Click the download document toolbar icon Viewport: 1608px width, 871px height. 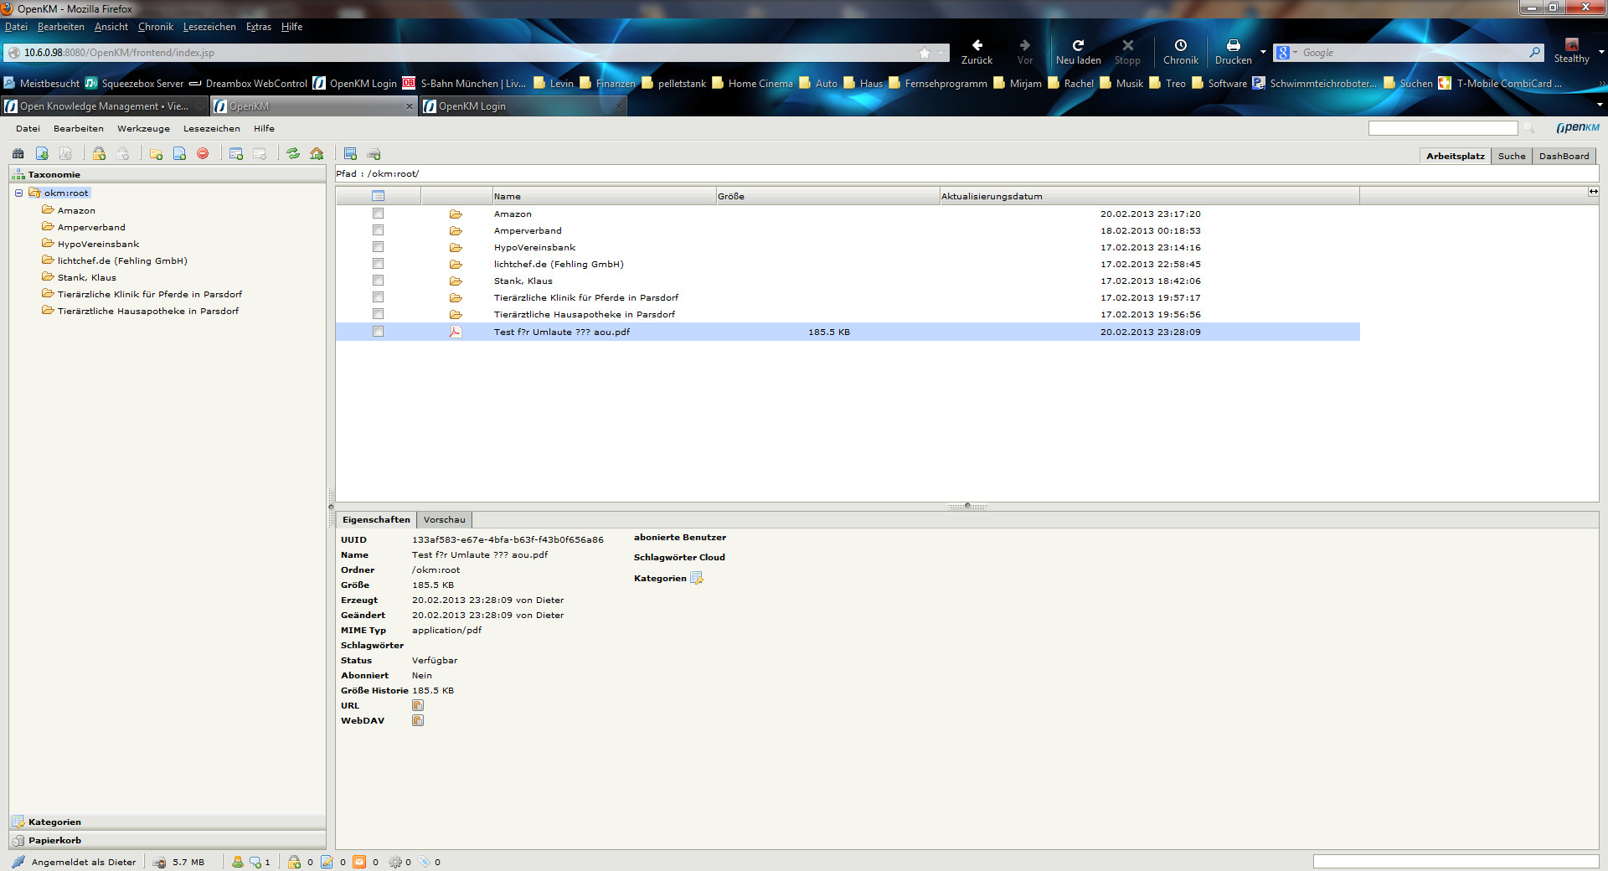click(42, 154)
